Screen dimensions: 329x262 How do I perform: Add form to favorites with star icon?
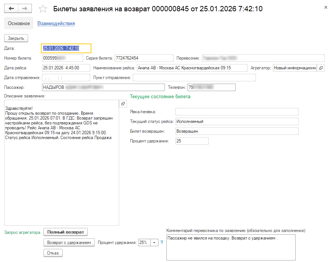click(x=43, y=9)
